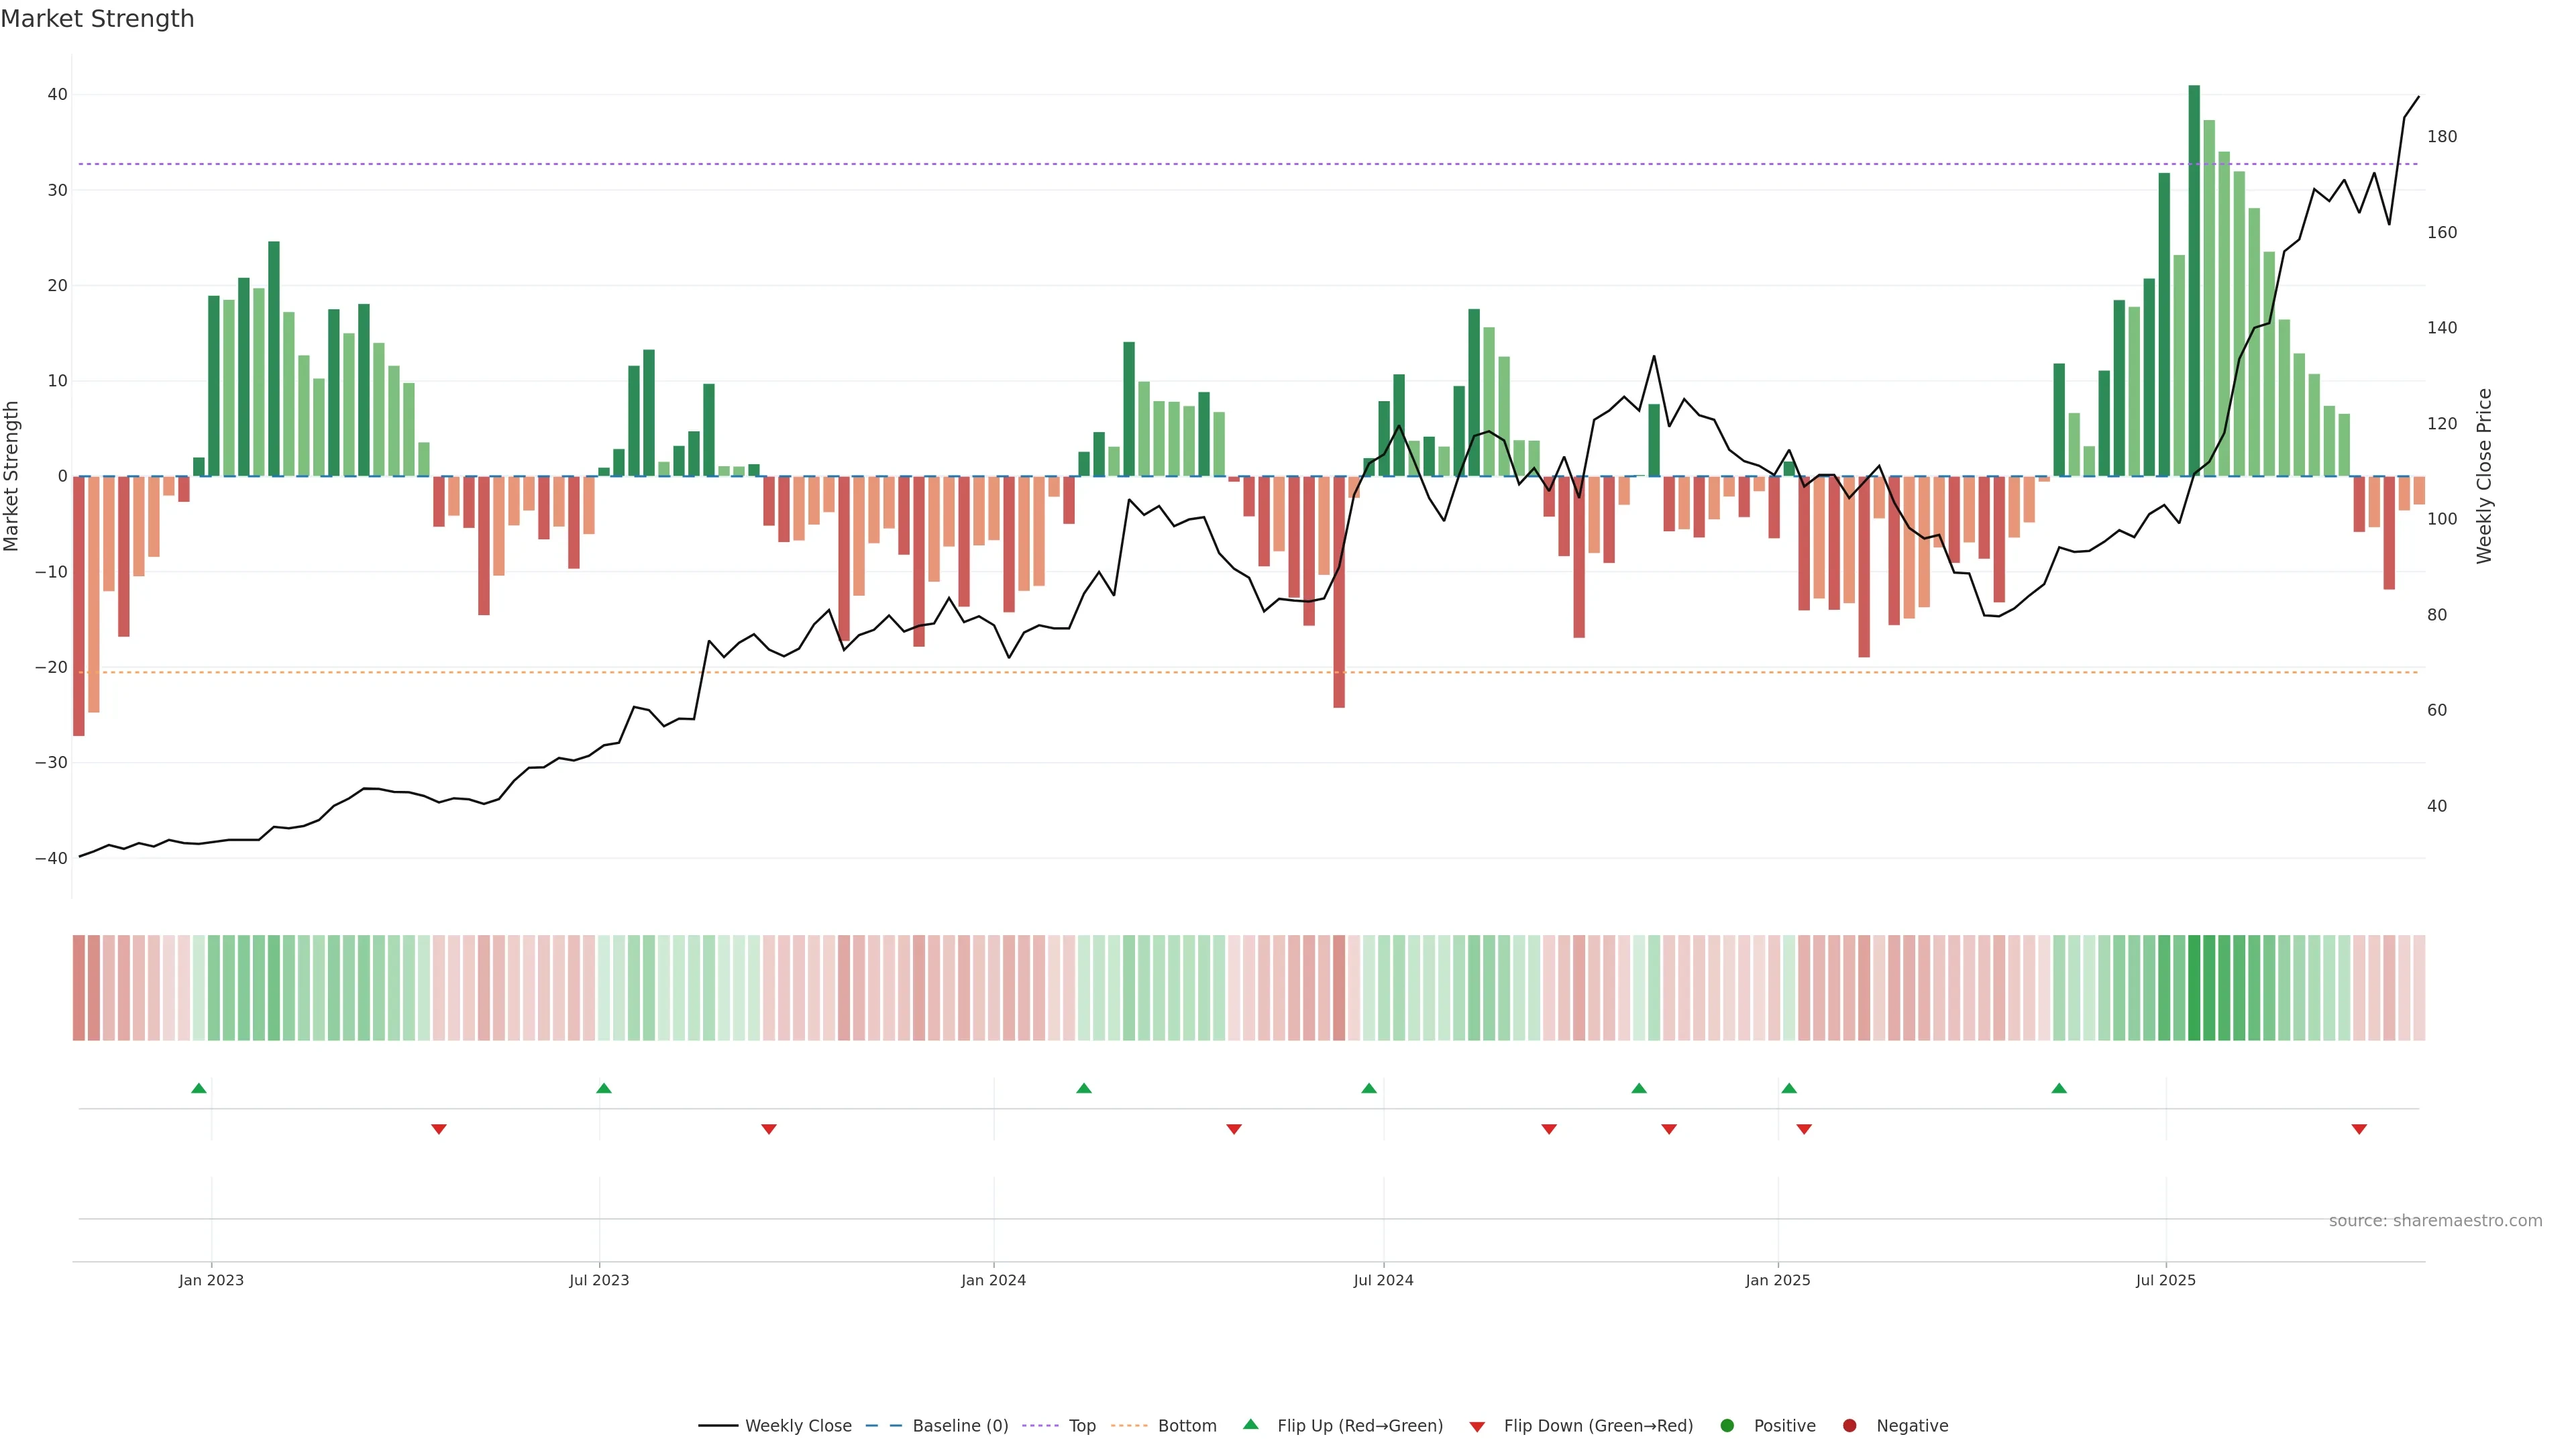Viewport: 2576px width, 1449px height.
Task: Click the Flip Up triangle nearest Jul 2023
Action: [x=604, y=1088]
